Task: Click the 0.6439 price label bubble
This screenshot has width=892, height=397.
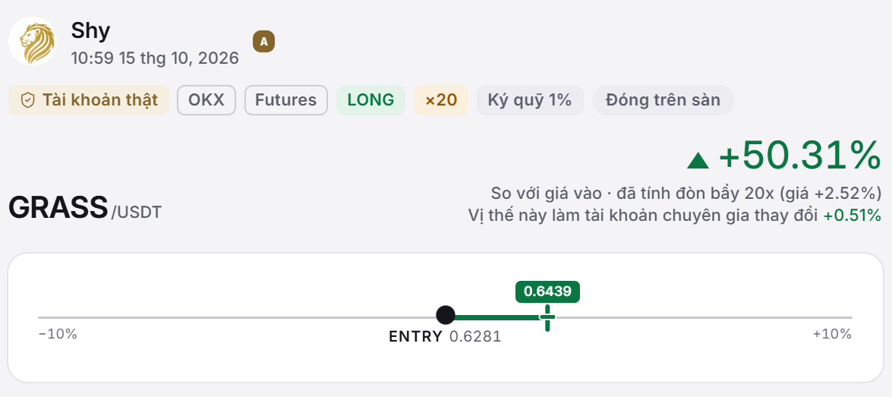Action: [547, 291]
